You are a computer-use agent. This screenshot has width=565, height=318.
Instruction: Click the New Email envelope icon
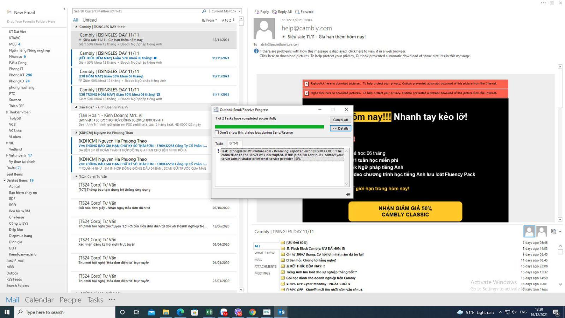9,12
